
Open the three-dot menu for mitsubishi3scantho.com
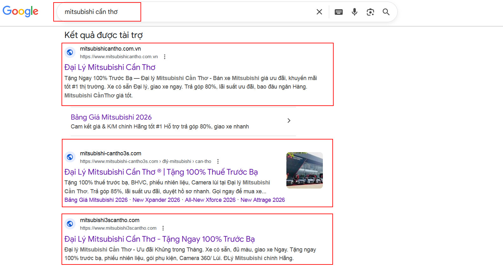[163, 228]
